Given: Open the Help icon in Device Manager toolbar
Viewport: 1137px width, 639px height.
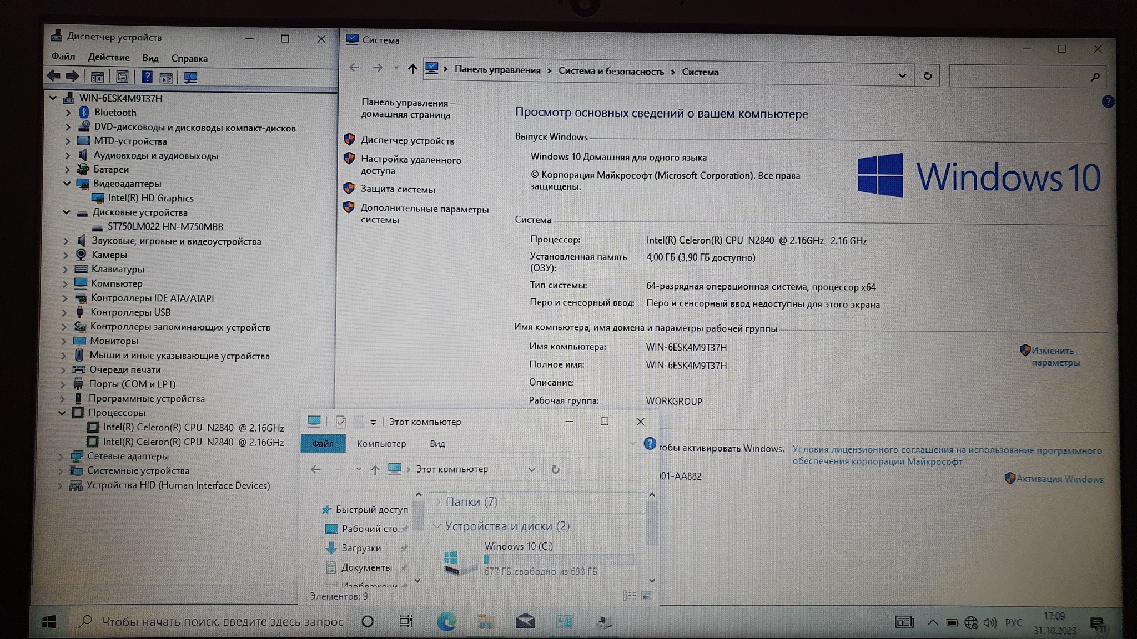Looking at the screenshot, I should tap(147, 77).
